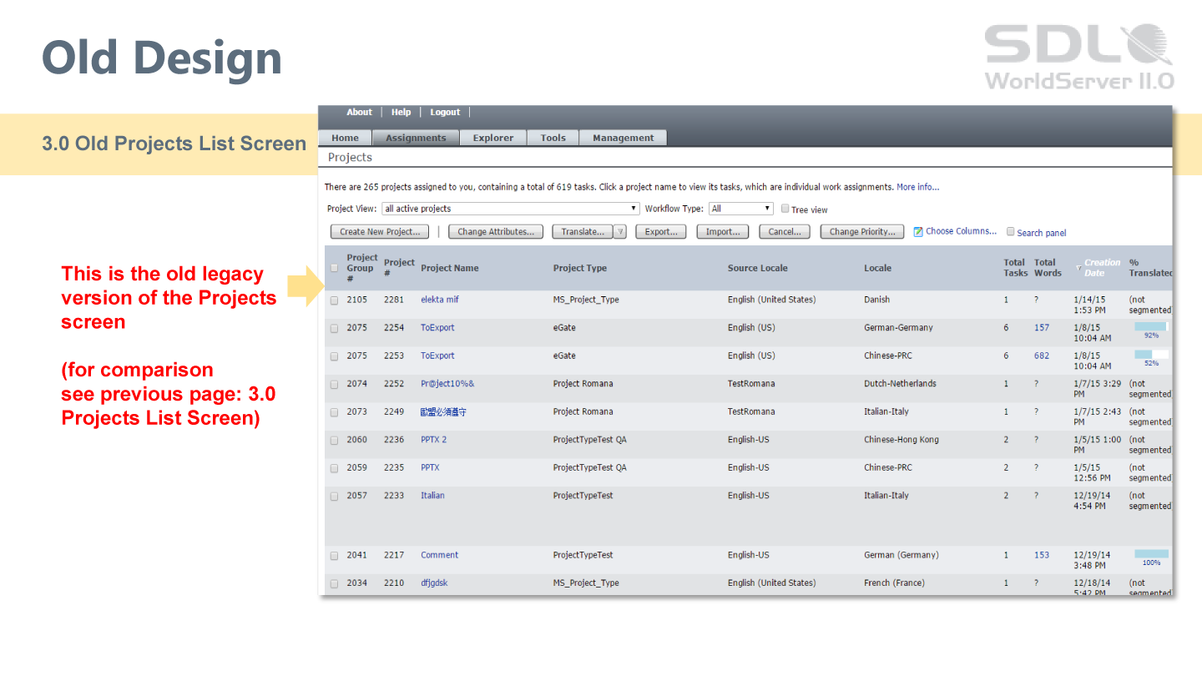Viewport: 1202px width, 676px height.
Task: Select checkbox for project elekta mif
Action: (x=335, y=300)
